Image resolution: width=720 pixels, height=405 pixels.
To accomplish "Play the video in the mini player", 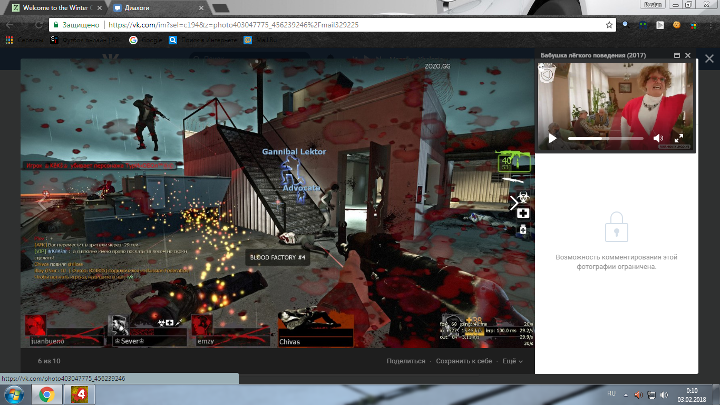I will 552,138.
